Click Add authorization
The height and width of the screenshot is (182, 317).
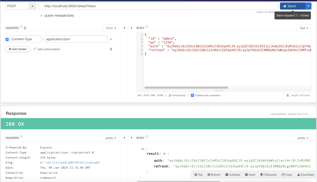[x=47, y=49]
